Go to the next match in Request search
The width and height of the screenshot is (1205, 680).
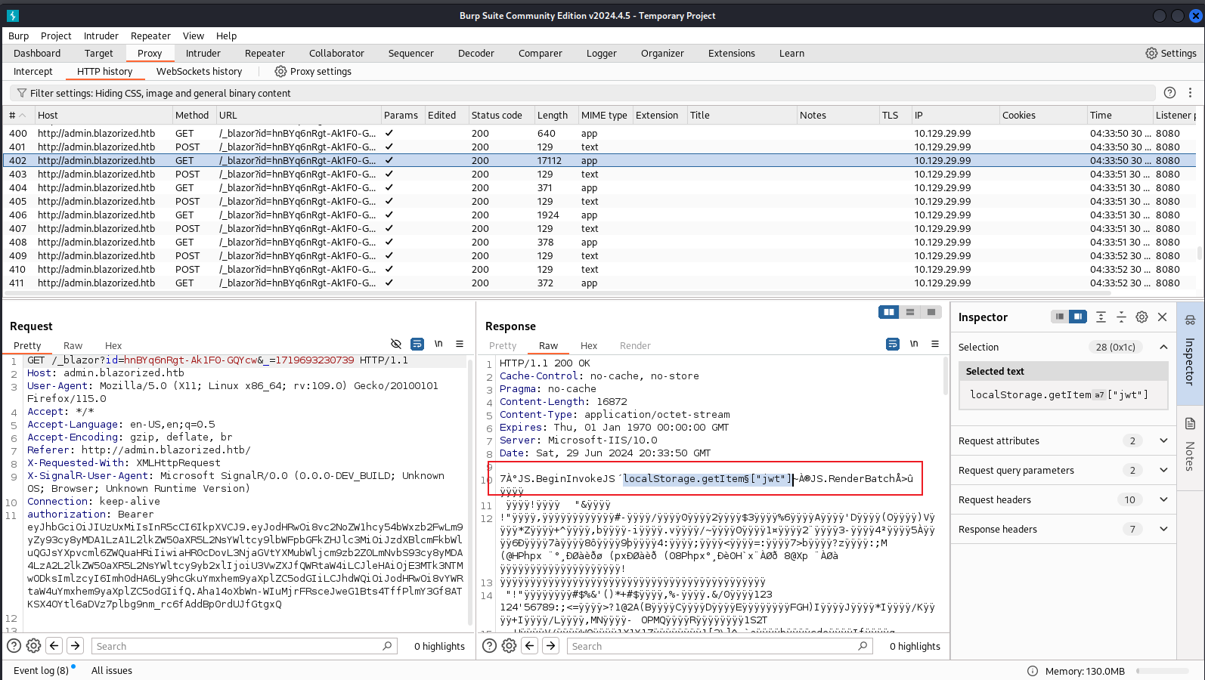coord(75,645)
